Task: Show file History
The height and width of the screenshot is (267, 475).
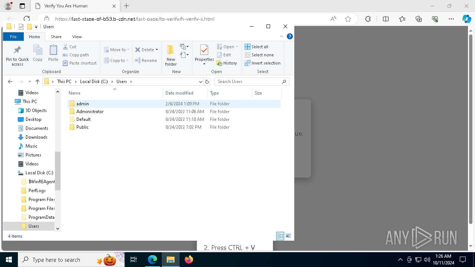Action: point(227,63)
